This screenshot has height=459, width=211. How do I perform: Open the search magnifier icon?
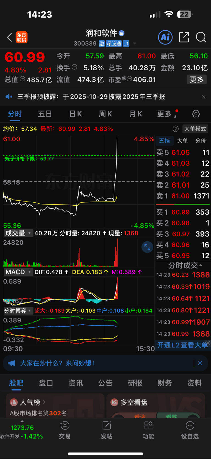201,37
